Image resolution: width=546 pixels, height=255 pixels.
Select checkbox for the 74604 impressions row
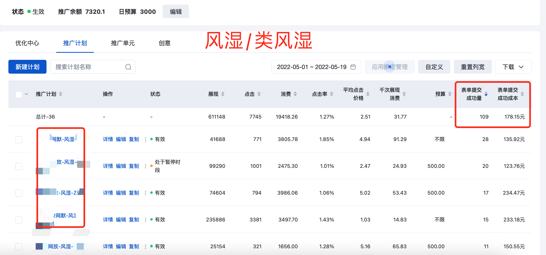19,193
